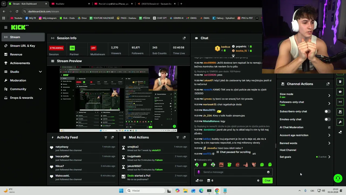
Task: Open Moderation in the sidebar
Action: coord(23,80)
